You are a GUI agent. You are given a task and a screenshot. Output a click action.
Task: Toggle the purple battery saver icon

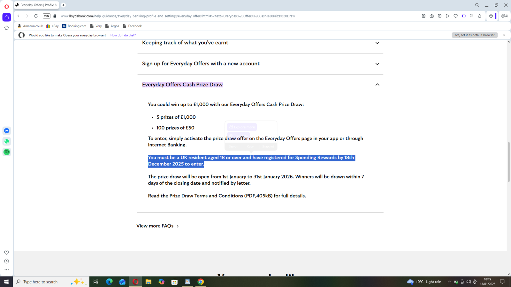463,16
